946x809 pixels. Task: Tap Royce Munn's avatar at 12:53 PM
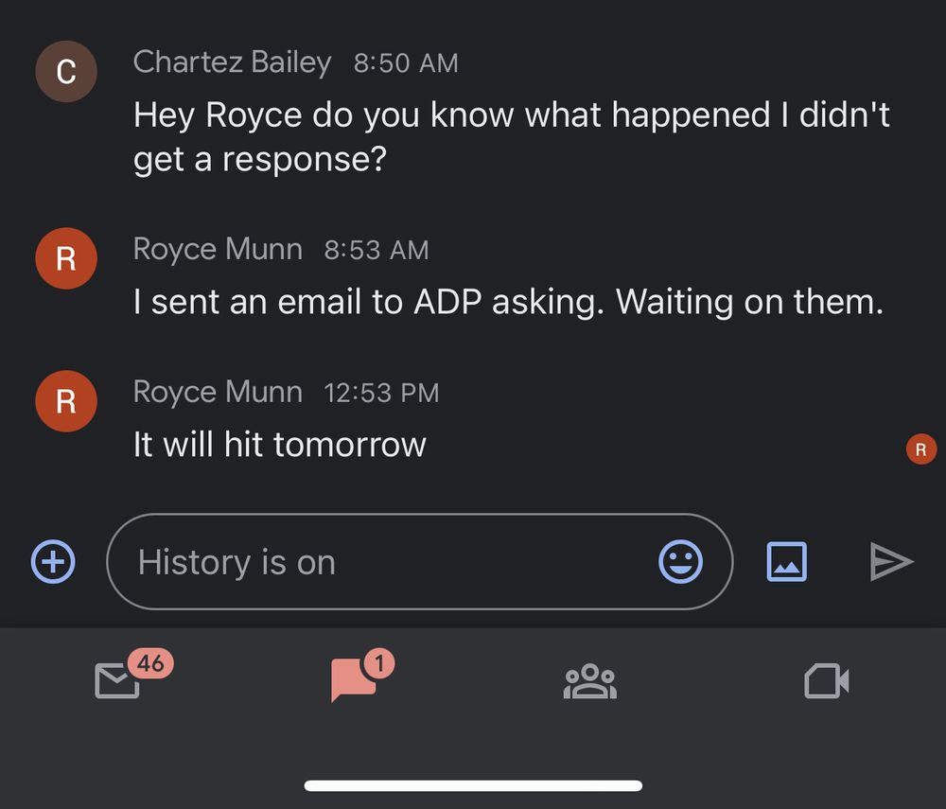(x=66, y=401)
